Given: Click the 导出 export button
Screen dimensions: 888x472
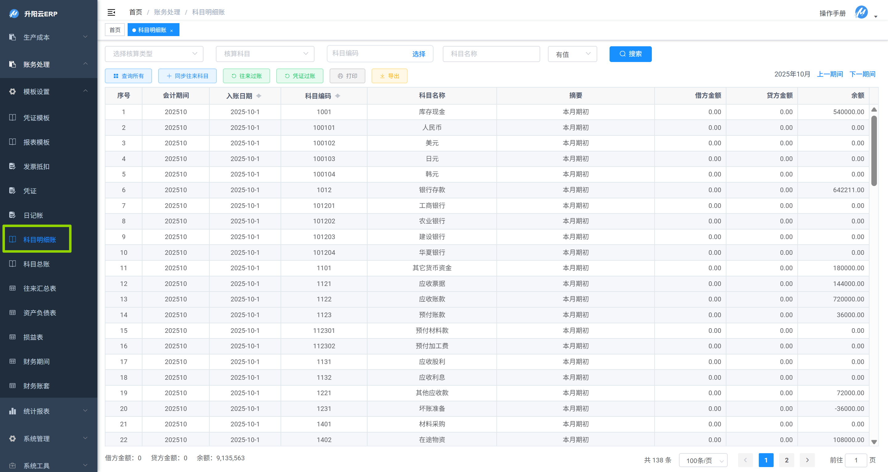Looking at the screenshot, I should click(389, 76).
